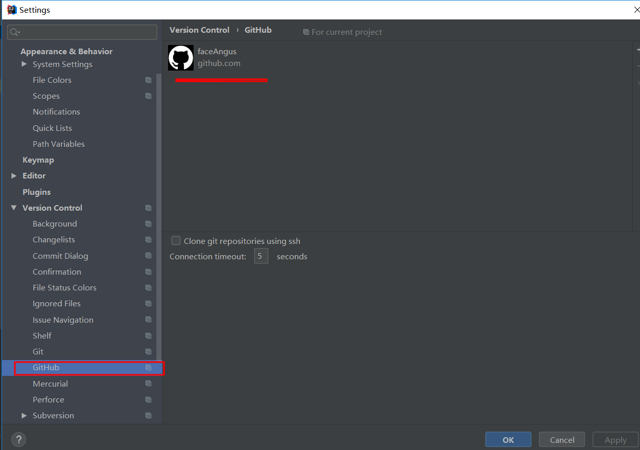640x450 pixels.
Task: Click the Version Control breadcrumb in the header
Action: click(200, 30)
